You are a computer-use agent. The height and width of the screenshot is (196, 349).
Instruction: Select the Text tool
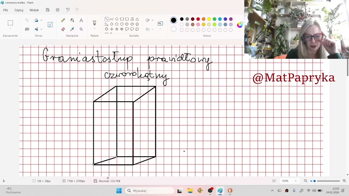(x=81, y=20)
